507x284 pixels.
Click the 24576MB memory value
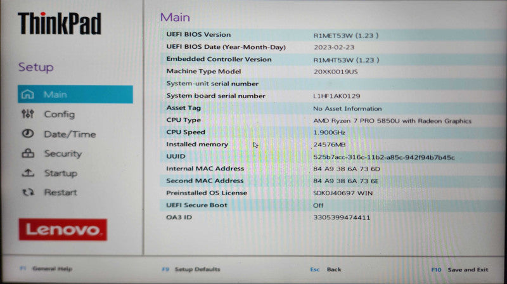point(329,145)
